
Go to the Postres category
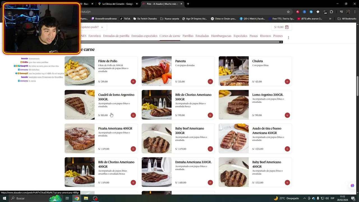278,36
